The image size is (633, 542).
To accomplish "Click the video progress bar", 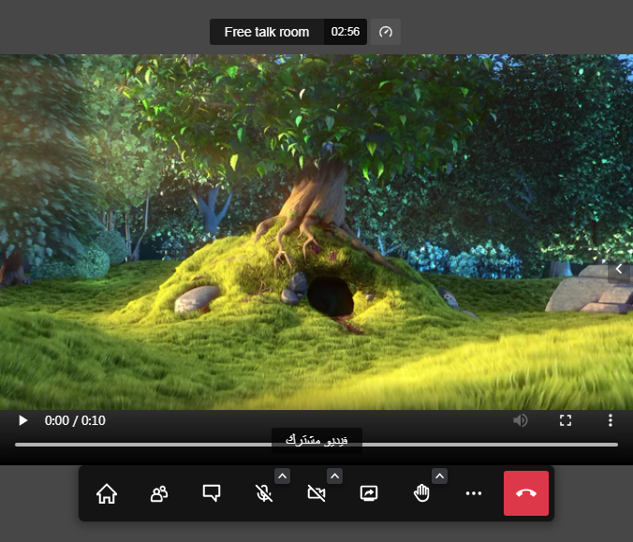I will tap(316, 445).
